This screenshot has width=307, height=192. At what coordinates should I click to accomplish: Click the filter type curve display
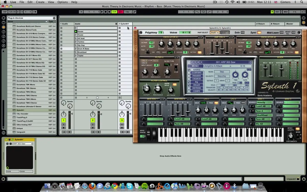pos(167,65)
